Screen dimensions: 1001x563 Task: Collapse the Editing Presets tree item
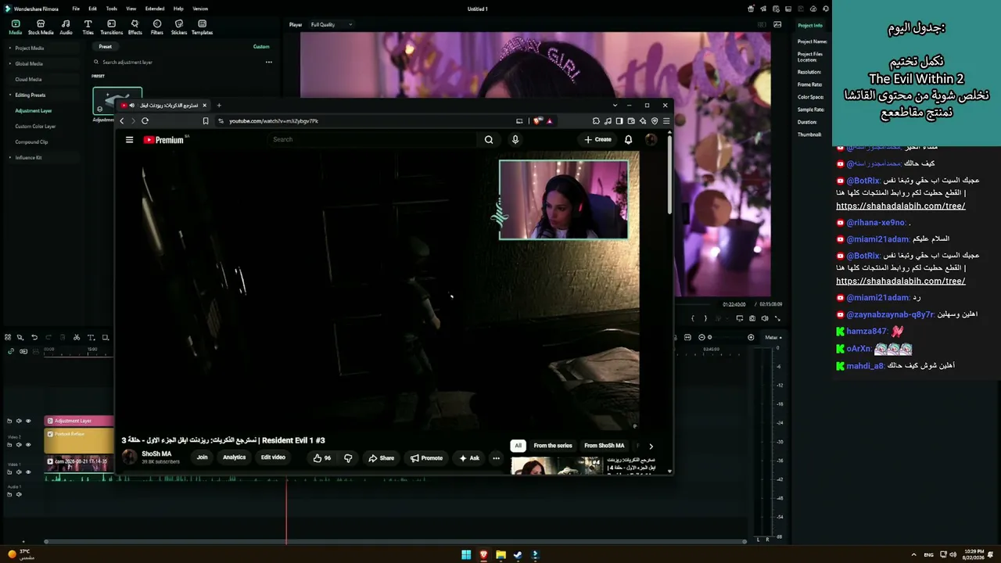pyautogui.click(x=9, y=95)
